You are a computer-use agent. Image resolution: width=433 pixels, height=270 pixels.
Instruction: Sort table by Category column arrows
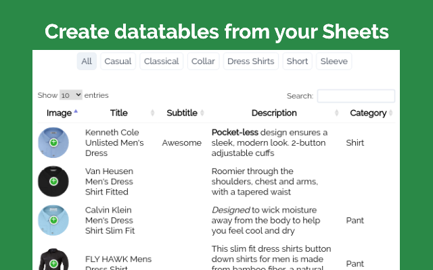[391, 113]
